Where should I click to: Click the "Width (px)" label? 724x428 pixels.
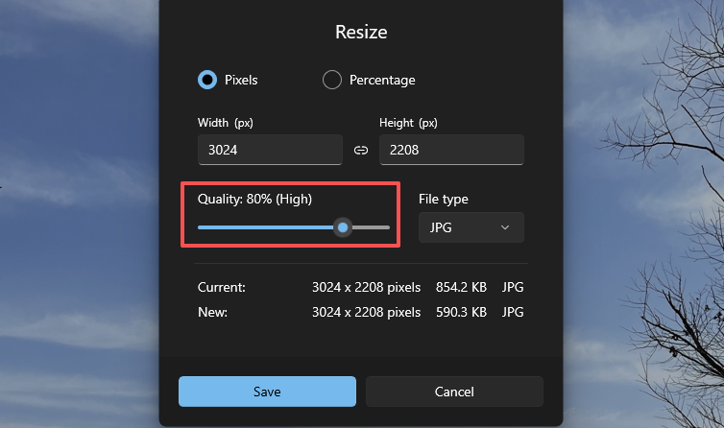(226, 122)
